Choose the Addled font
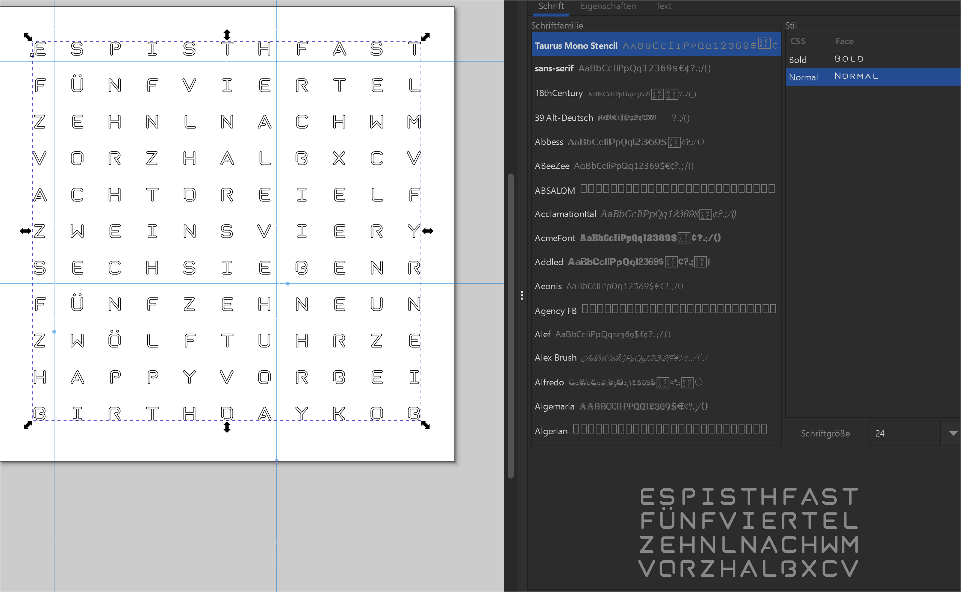Screen dimensions: 961x592 [x=656, y=262]
